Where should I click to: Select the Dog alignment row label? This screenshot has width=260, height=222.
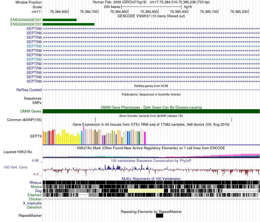coord(38,191)
